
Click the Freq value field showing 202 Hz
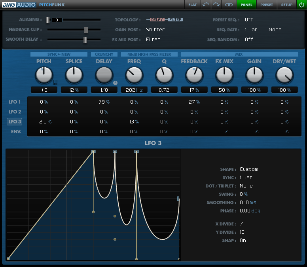pos(135,90)
